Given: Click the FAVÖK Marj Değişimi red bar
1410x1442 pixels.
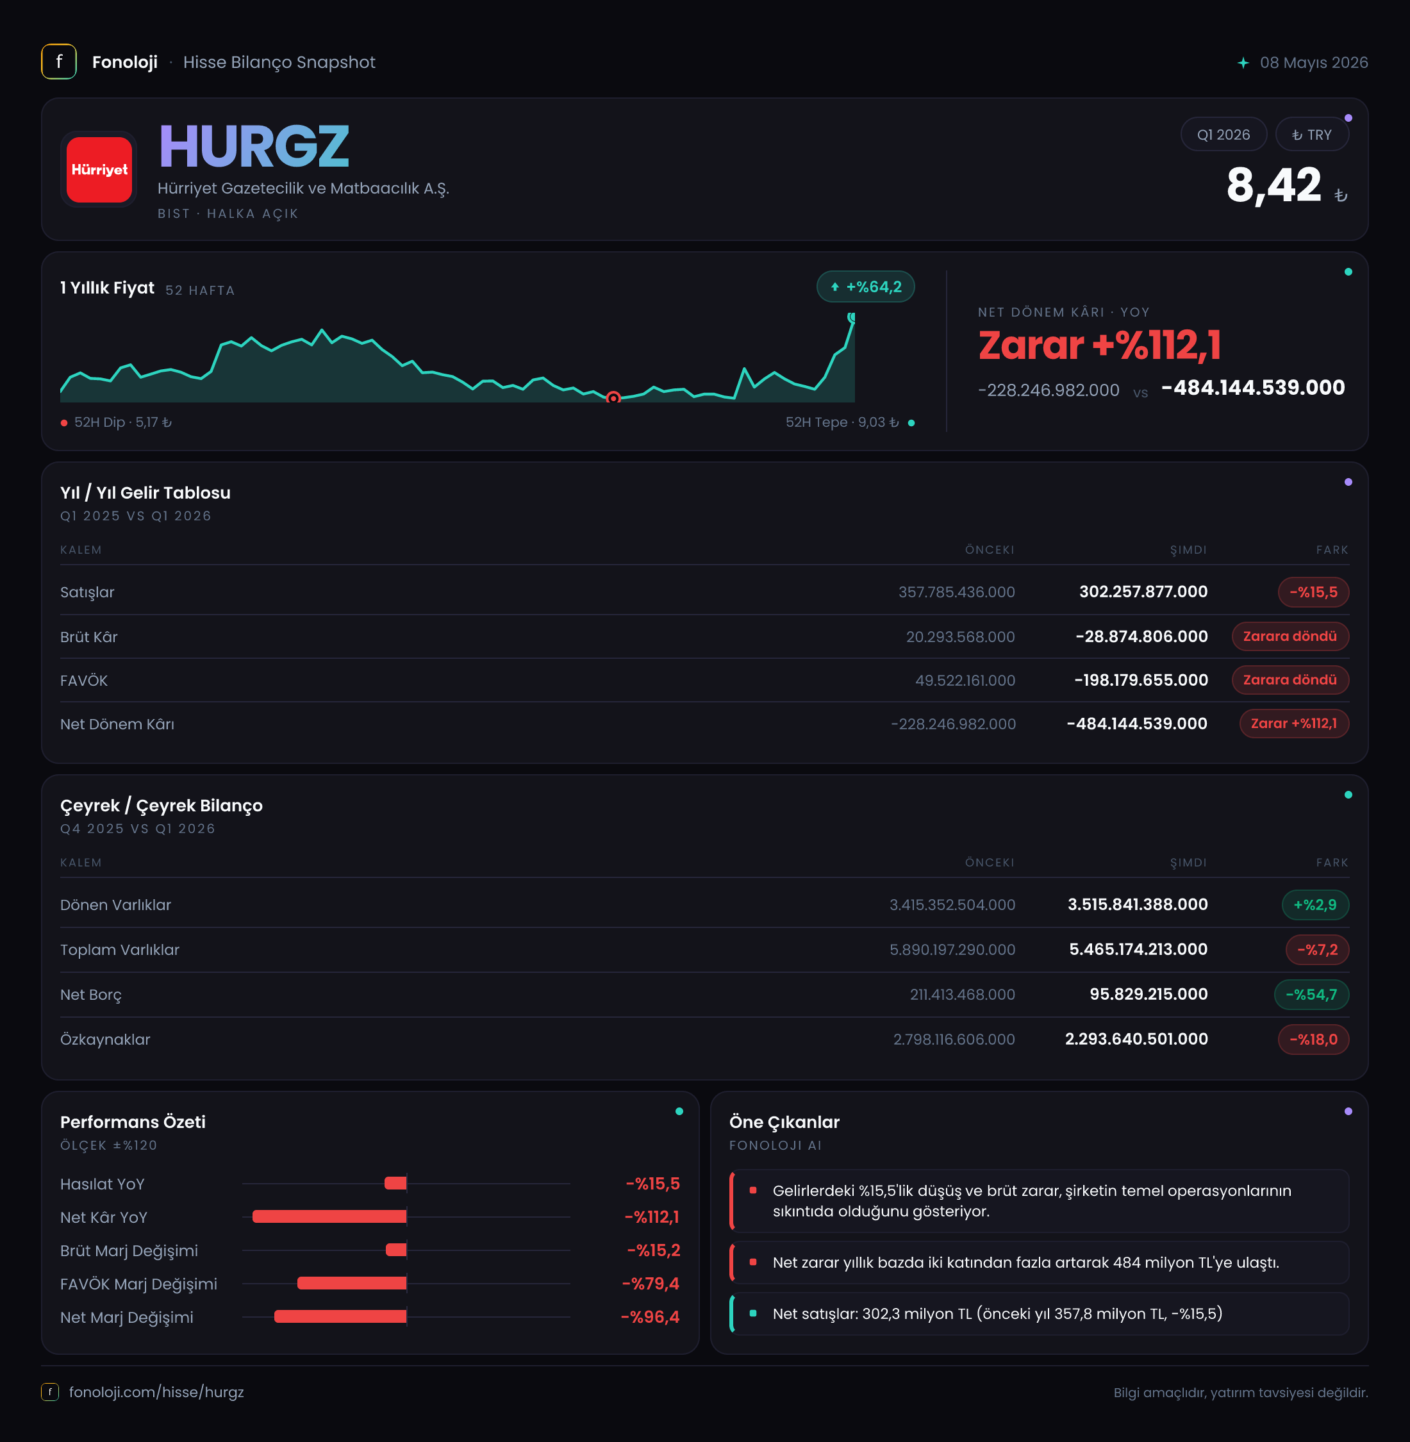Looking at the screenshot, I should pos(352,1284).
